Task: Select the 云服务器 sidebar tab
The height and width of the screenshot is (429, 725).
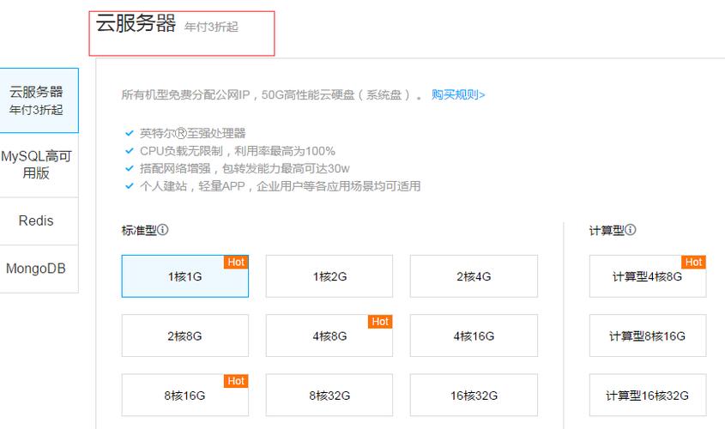Action: [x=39, y=100]
